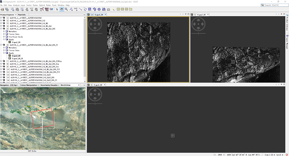This screenshot has width=289, height=156.
Task: Click the Save All products toolbar icon
Action: 7,9
